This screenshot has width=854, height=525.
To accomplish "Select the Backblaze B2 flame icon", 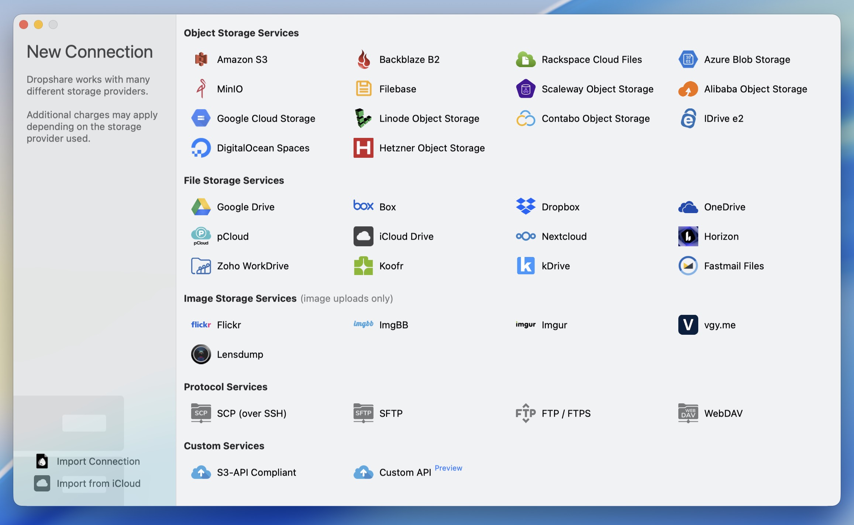I will [x=364, y=59].
